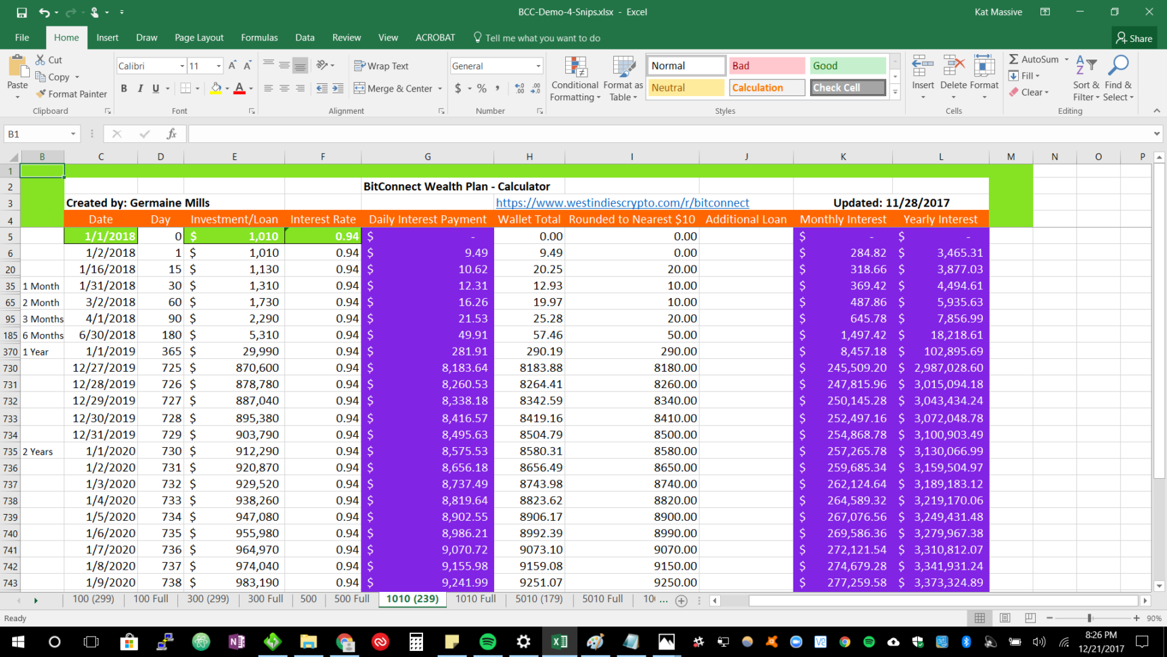Toggle bold formatting
1167x657 pixels.
(x=124, y=88)
